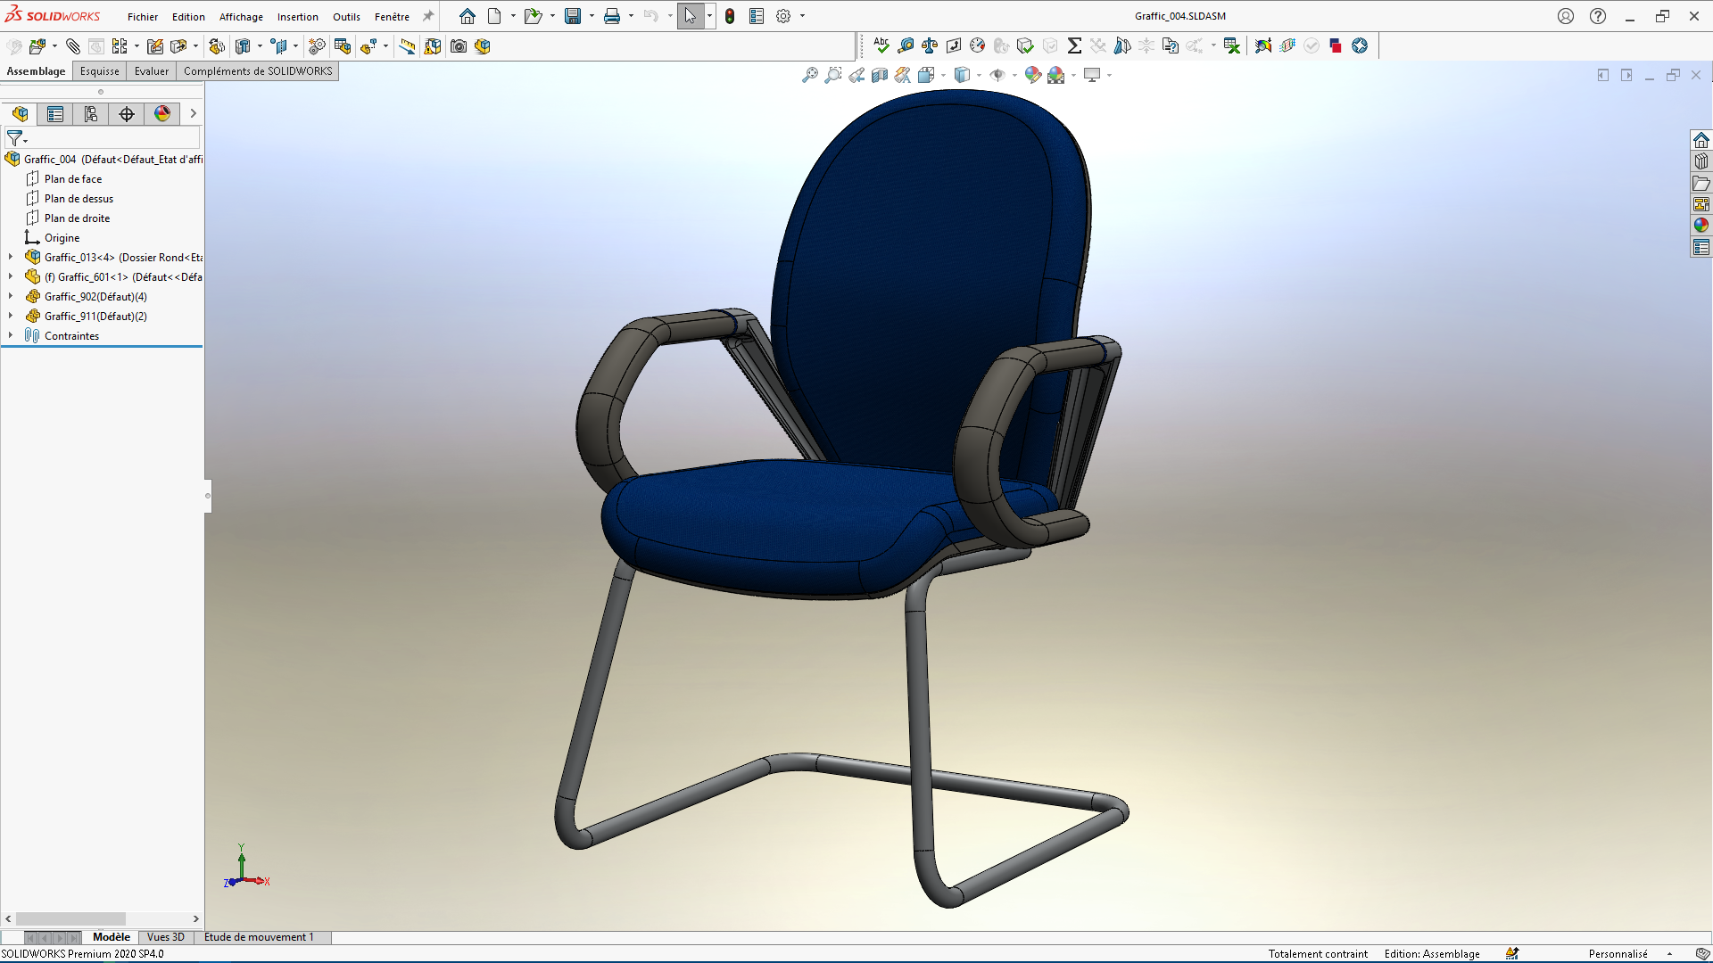
Task: Open the Vues 3D bottom tab
Action: [x=166, y=937]
